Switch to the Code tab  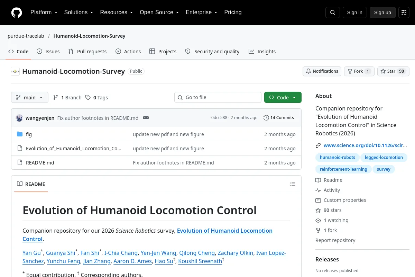coord(18,52)
